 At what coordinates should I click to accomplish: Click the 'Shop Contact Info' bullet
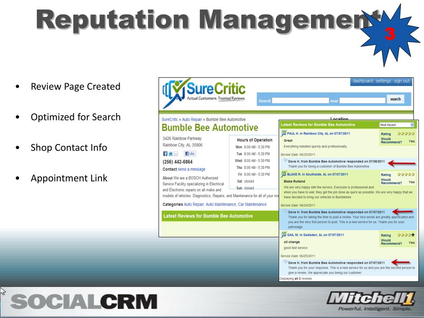point(69,148)
